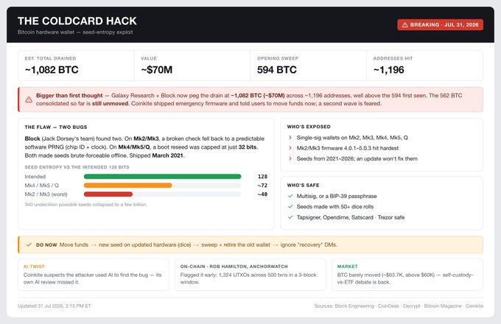Click the 'Decrypt' source
The image size is (501, 324).
[x=412, y=306]
